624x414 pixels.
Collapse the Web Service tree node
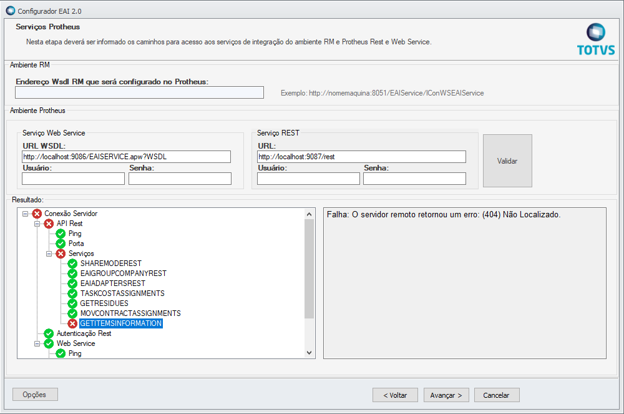37,343
